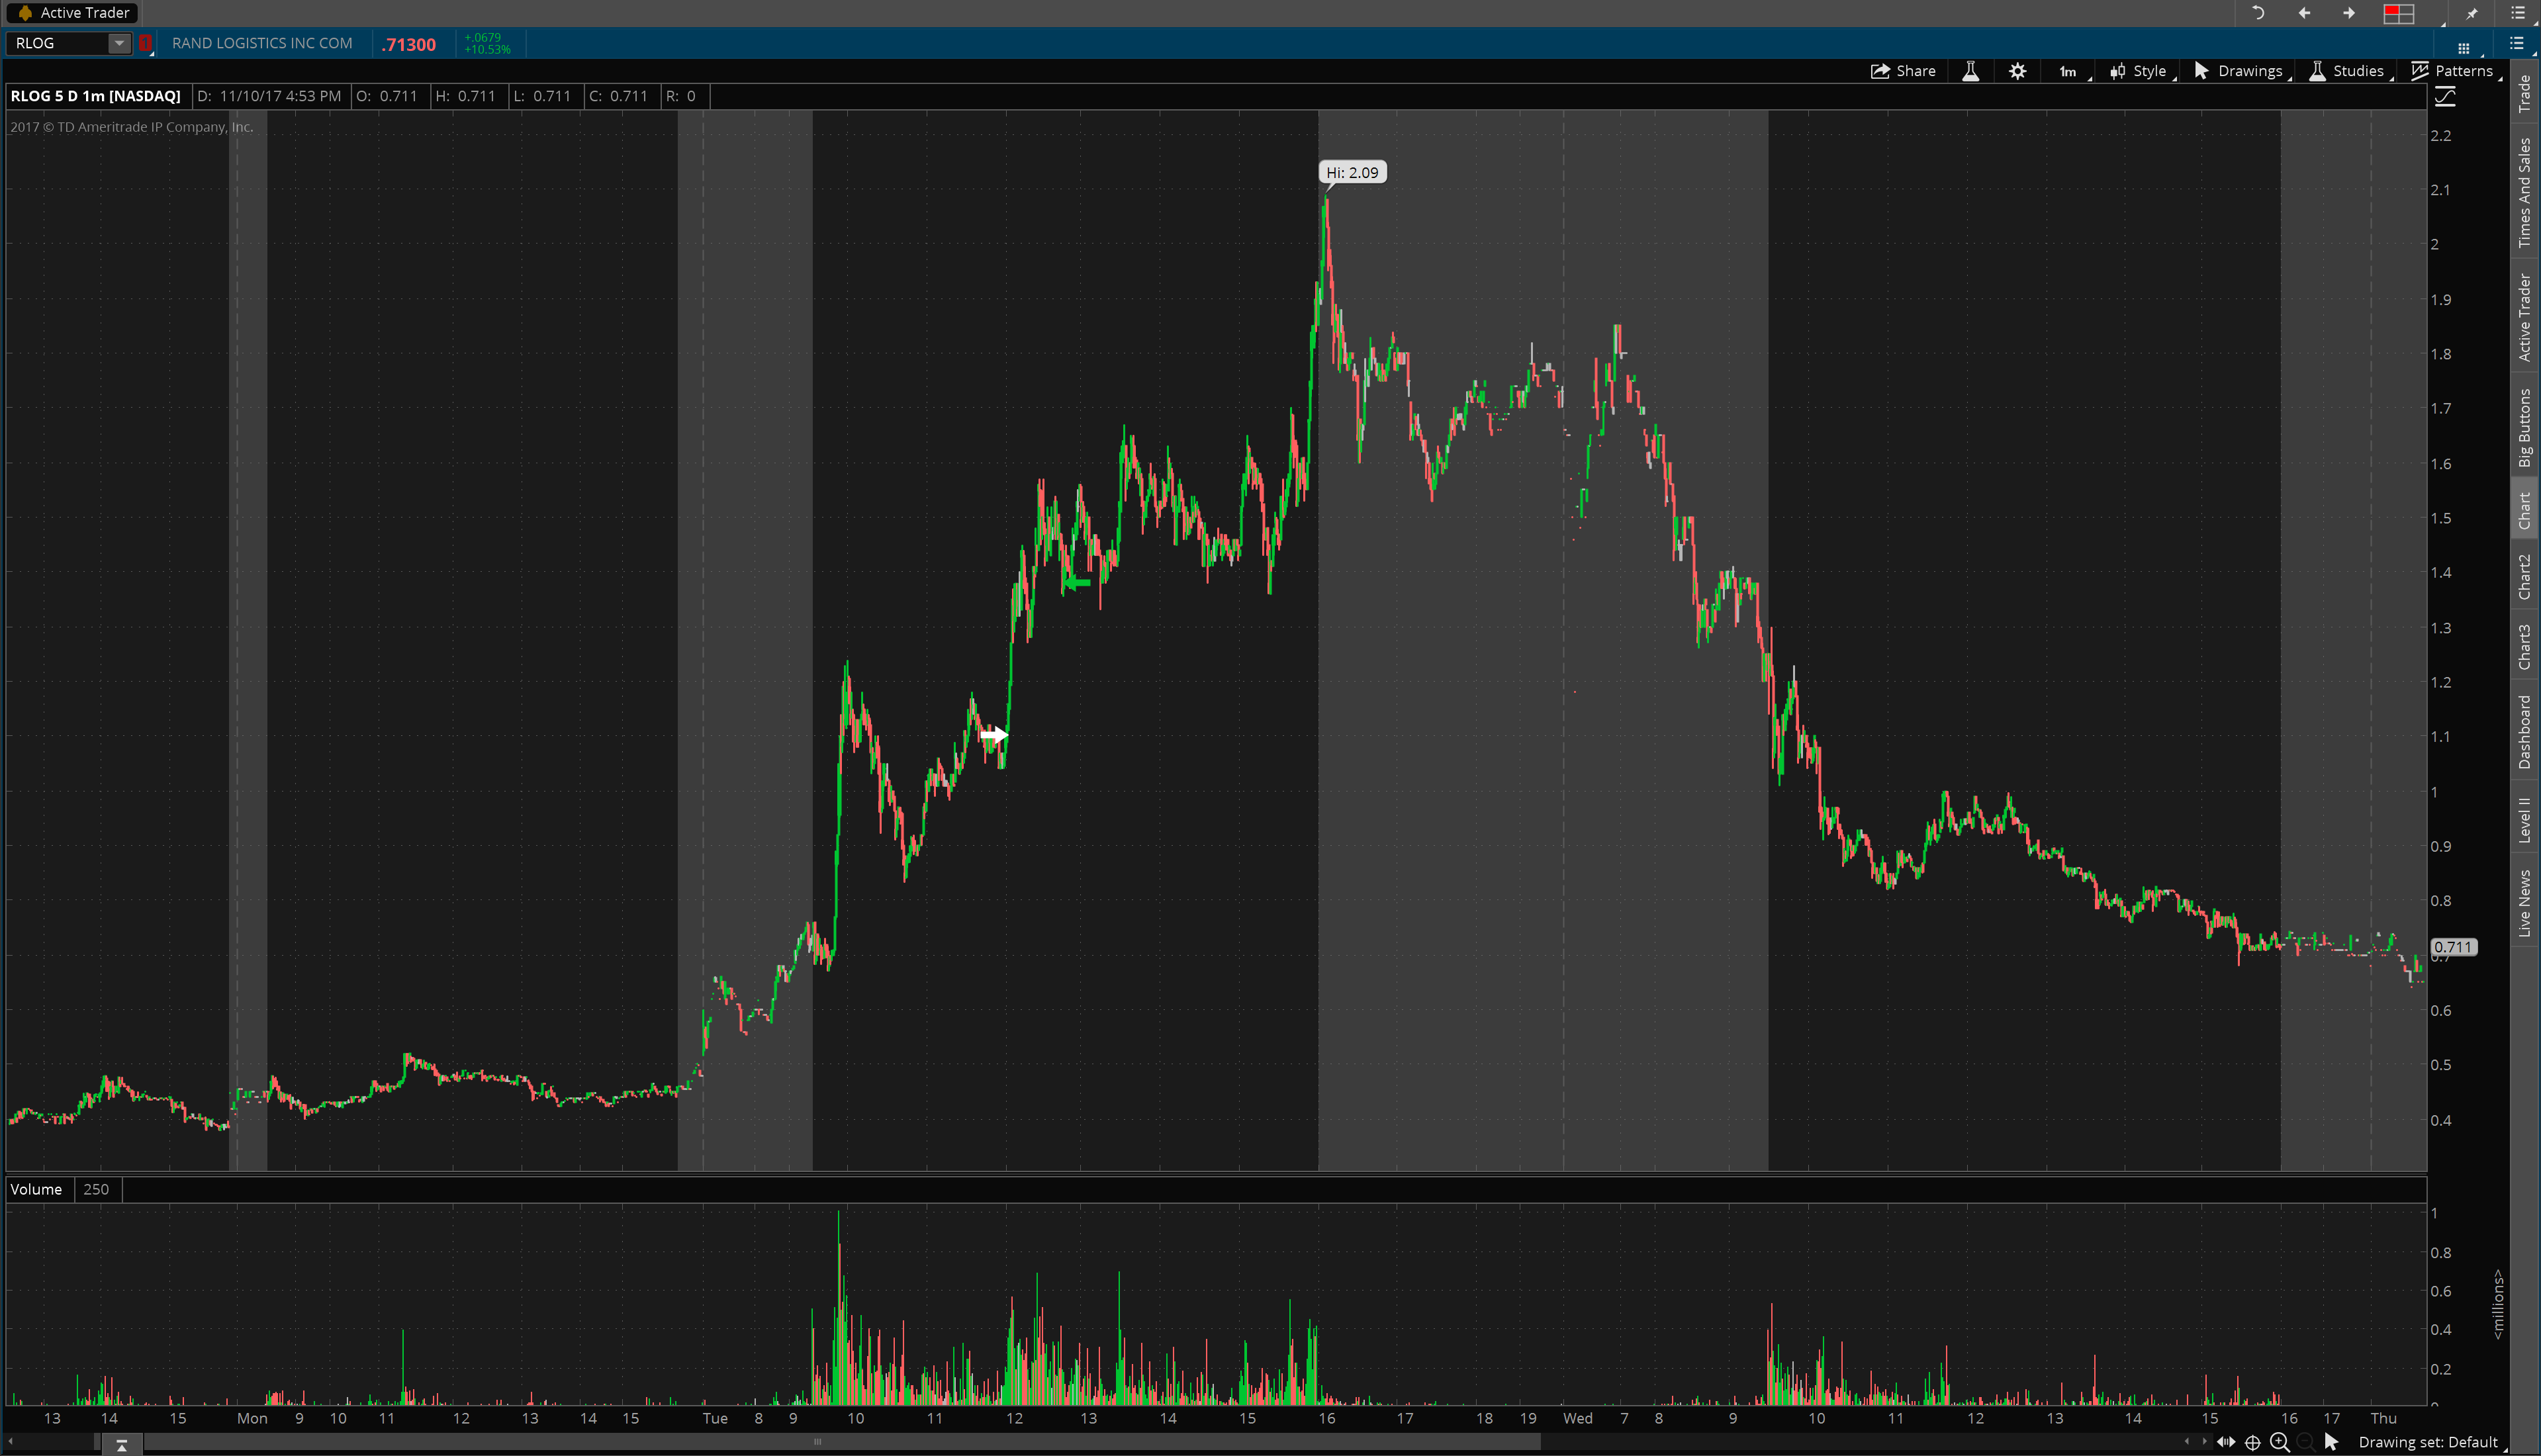Collapse the volume panel with bottom-left arrow
Screen dimensions: 2541x1456
click(x=121, y=1445)
